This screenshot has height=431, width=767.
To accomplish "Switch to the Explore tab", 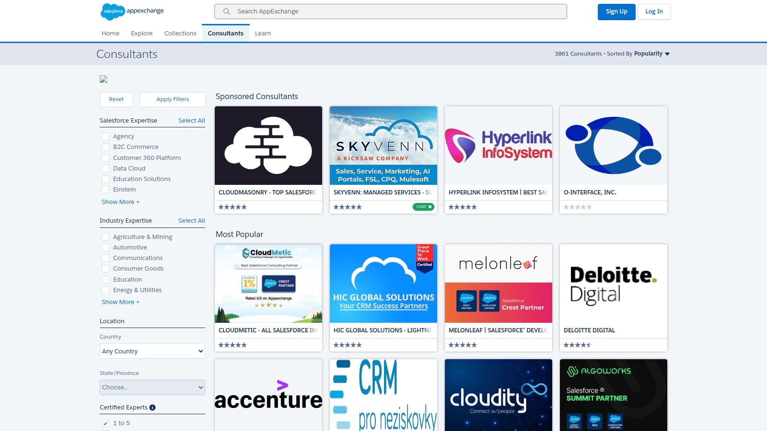I will (141, 33).
